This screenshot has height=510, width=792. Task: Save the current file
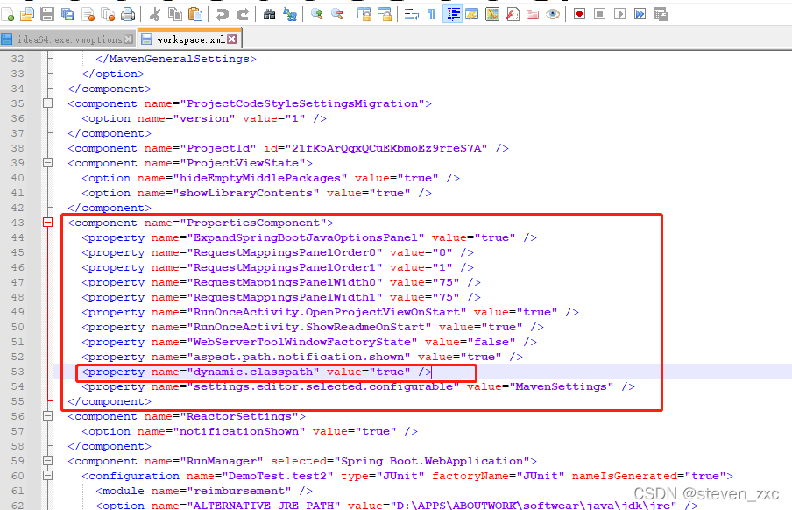47,14
